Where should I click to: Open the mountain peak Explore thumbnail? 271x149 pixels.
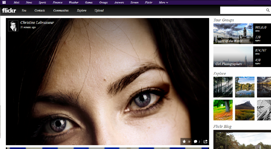click(245, 110)
